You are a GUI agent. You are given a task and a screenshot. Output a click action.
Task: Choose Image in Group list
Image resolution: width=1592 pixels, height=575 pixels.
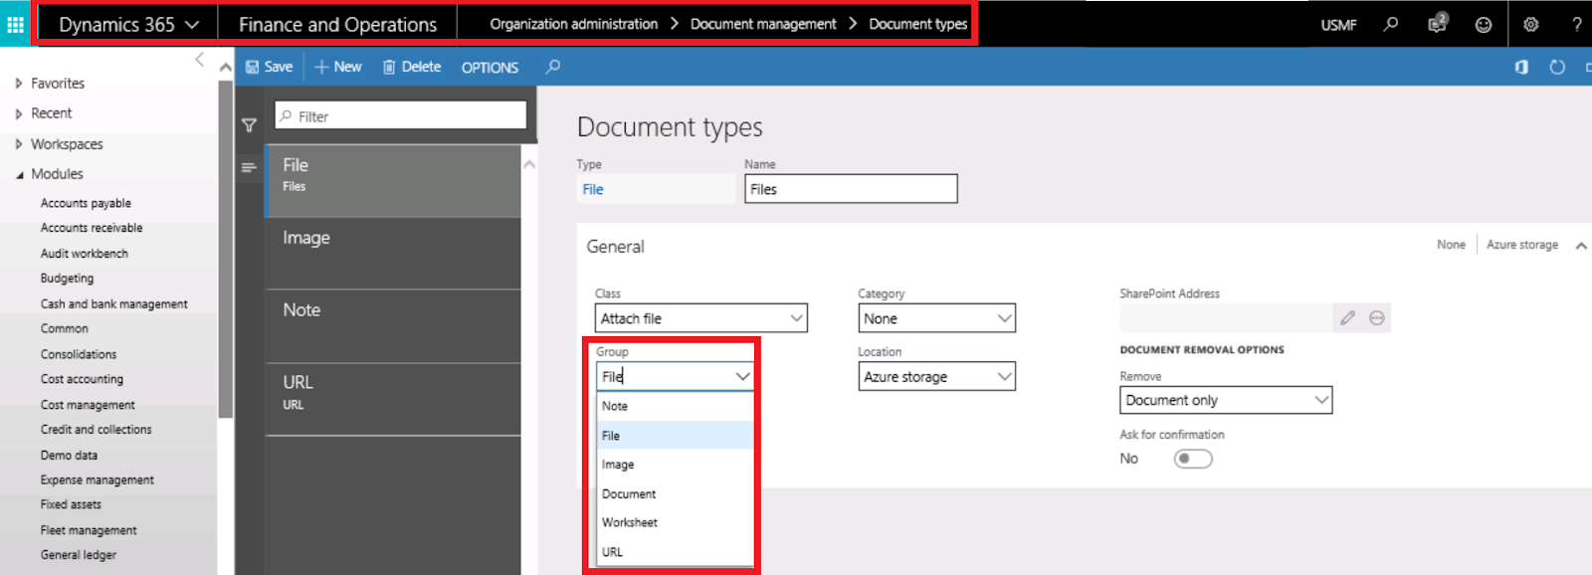tap(675, 465)
